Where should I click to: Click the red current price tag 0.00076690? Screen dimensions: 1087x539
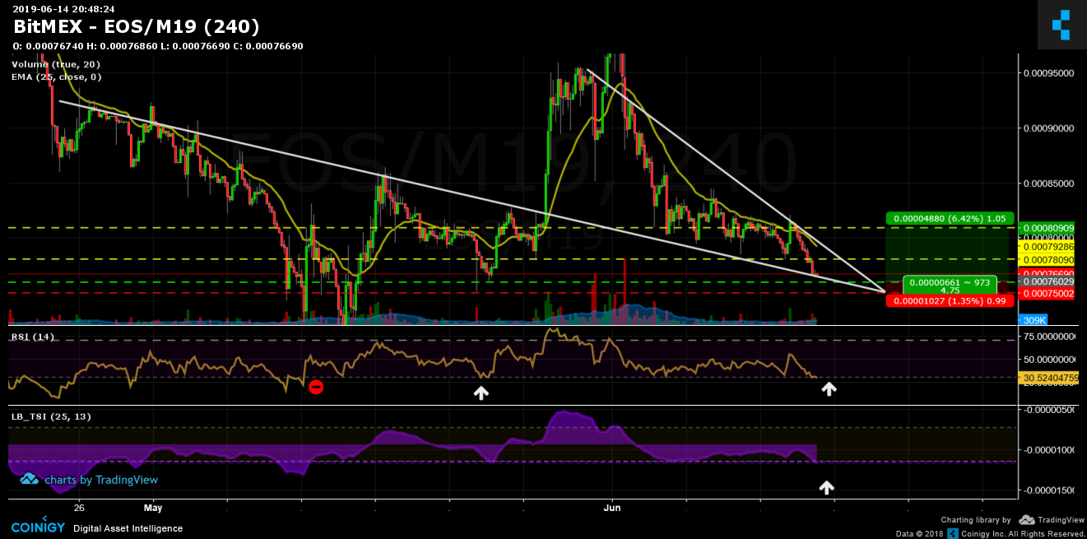[1045, 273]
